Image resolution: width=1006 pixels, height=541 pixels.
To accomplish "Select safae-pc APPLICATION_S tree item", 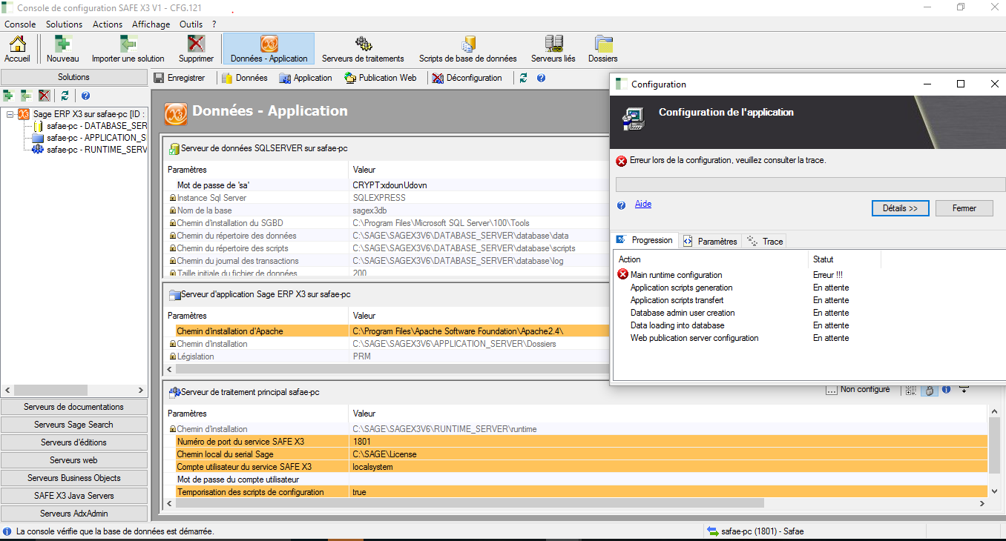I will [x=90, y=138].
